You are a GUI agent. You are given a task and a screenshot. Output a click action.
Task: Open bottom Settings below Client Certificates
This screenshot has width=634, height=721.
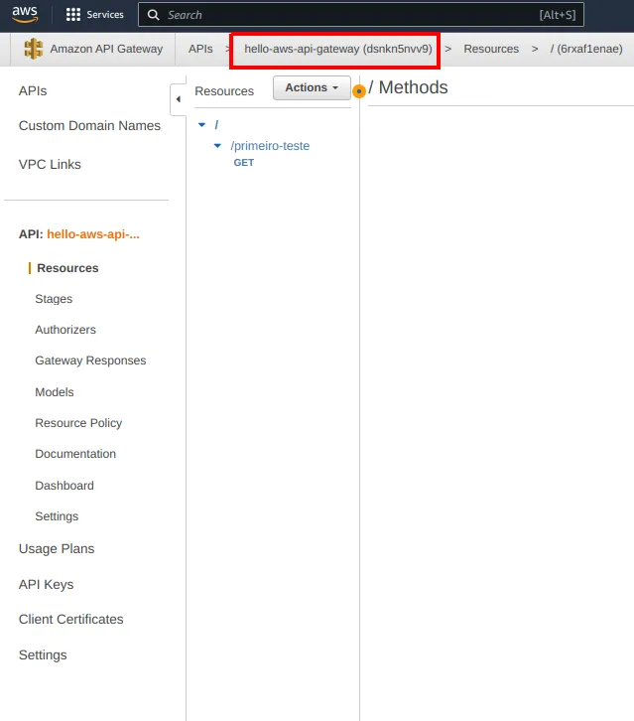click(x=43, y=654)
